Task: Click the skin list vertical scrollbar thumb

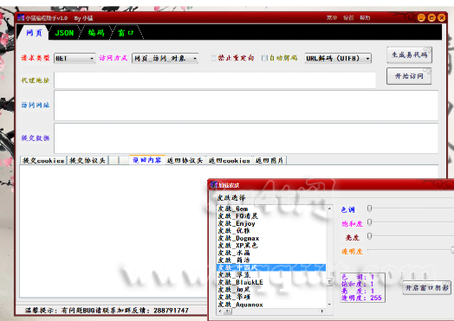Action: [329, 282]
